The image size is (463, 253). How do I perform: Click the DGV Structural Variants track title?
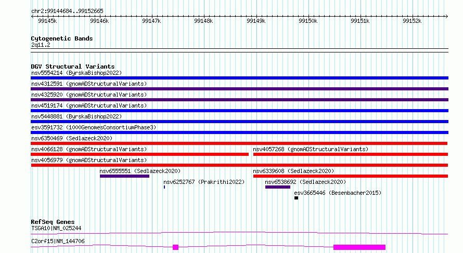point(73,66)
